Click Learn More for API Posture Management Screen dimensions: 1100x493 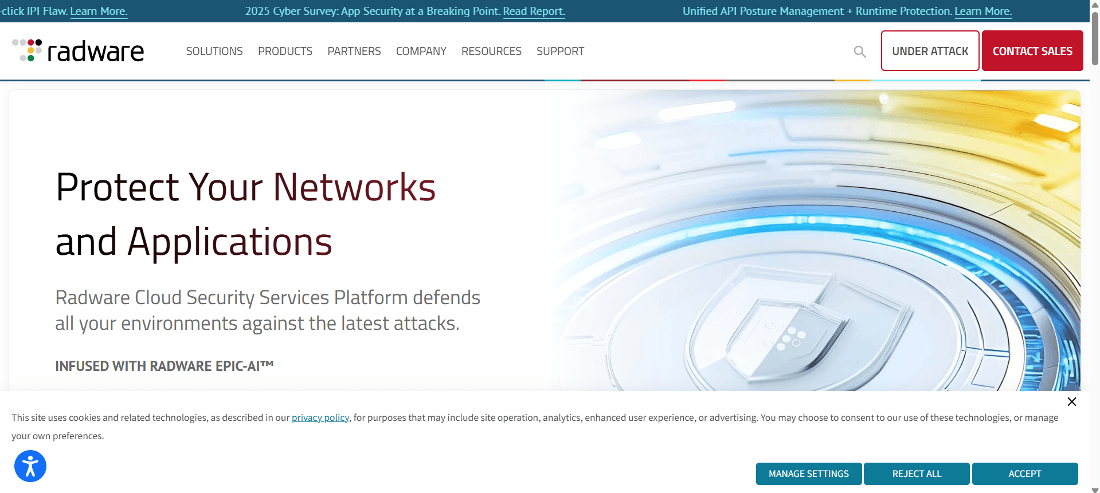982,11
